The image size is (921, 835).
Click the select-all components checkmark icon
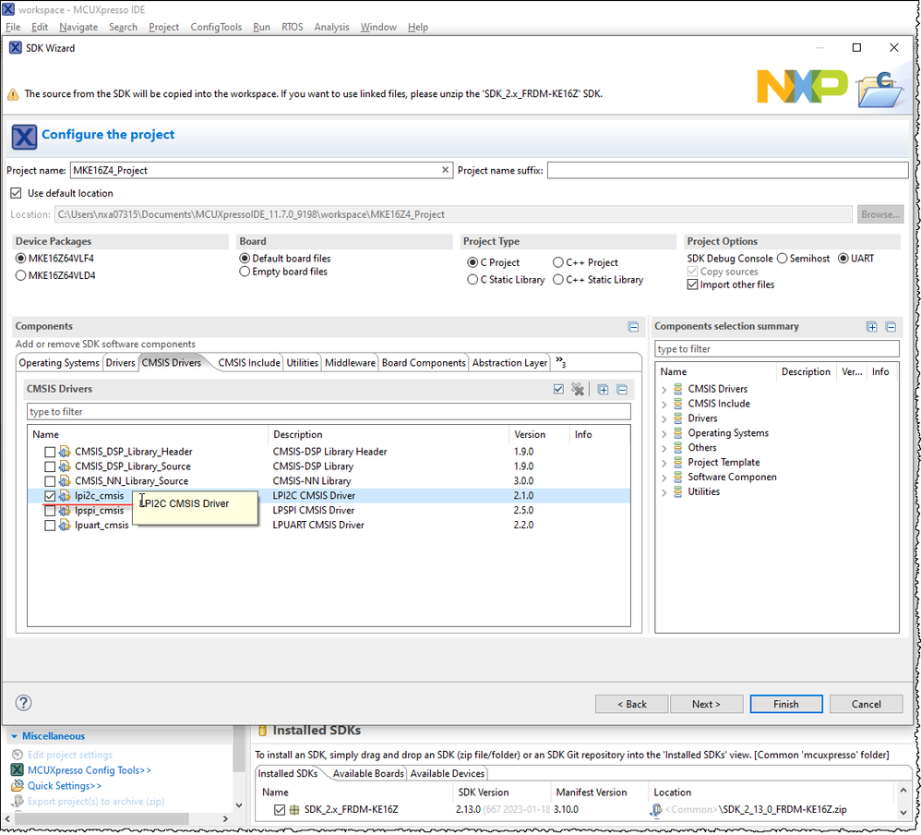[x=558, y=389]
